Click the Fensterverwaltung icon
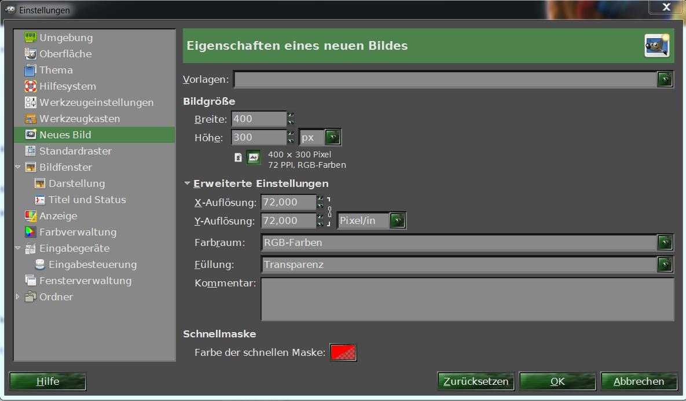Image resolution: width=686 pixels, height=401 pixels. 30,280
